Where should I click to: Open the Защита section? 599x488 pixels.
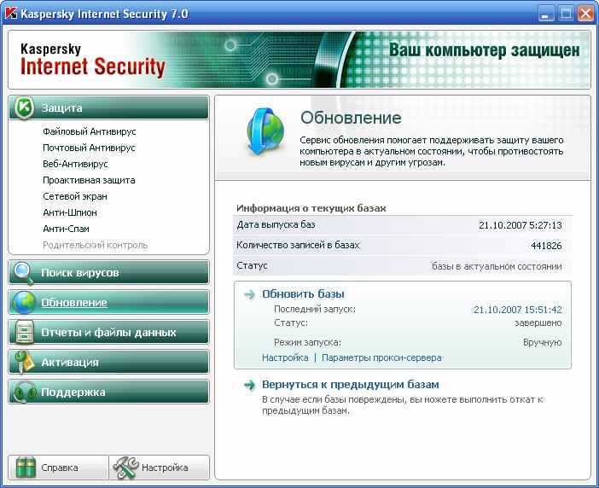(x=108, y=107)
